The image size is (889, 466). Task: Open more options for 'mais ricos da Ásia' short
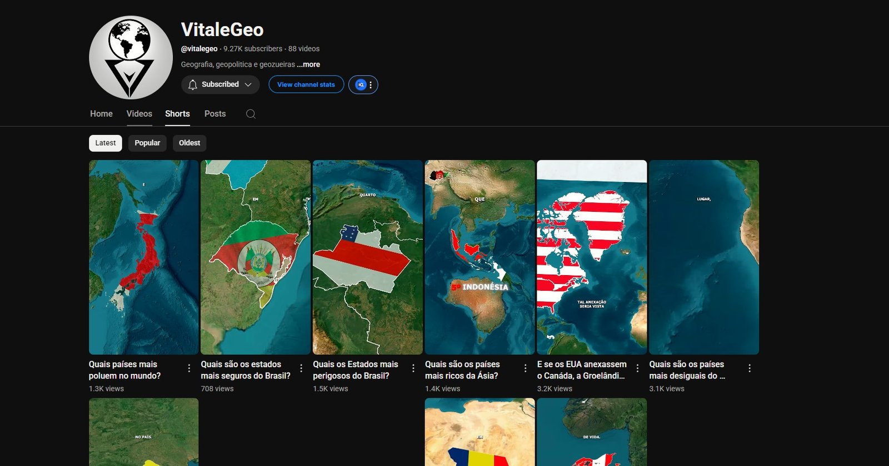pyautogui.click(x=526, y=368)
